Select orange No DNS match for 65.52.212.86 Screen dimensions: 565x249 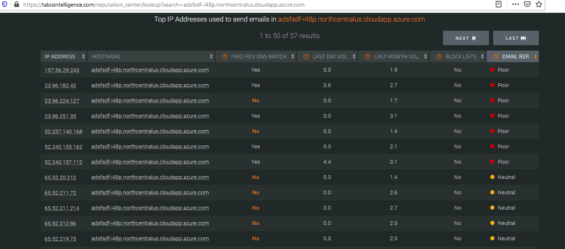pos(255,223)
